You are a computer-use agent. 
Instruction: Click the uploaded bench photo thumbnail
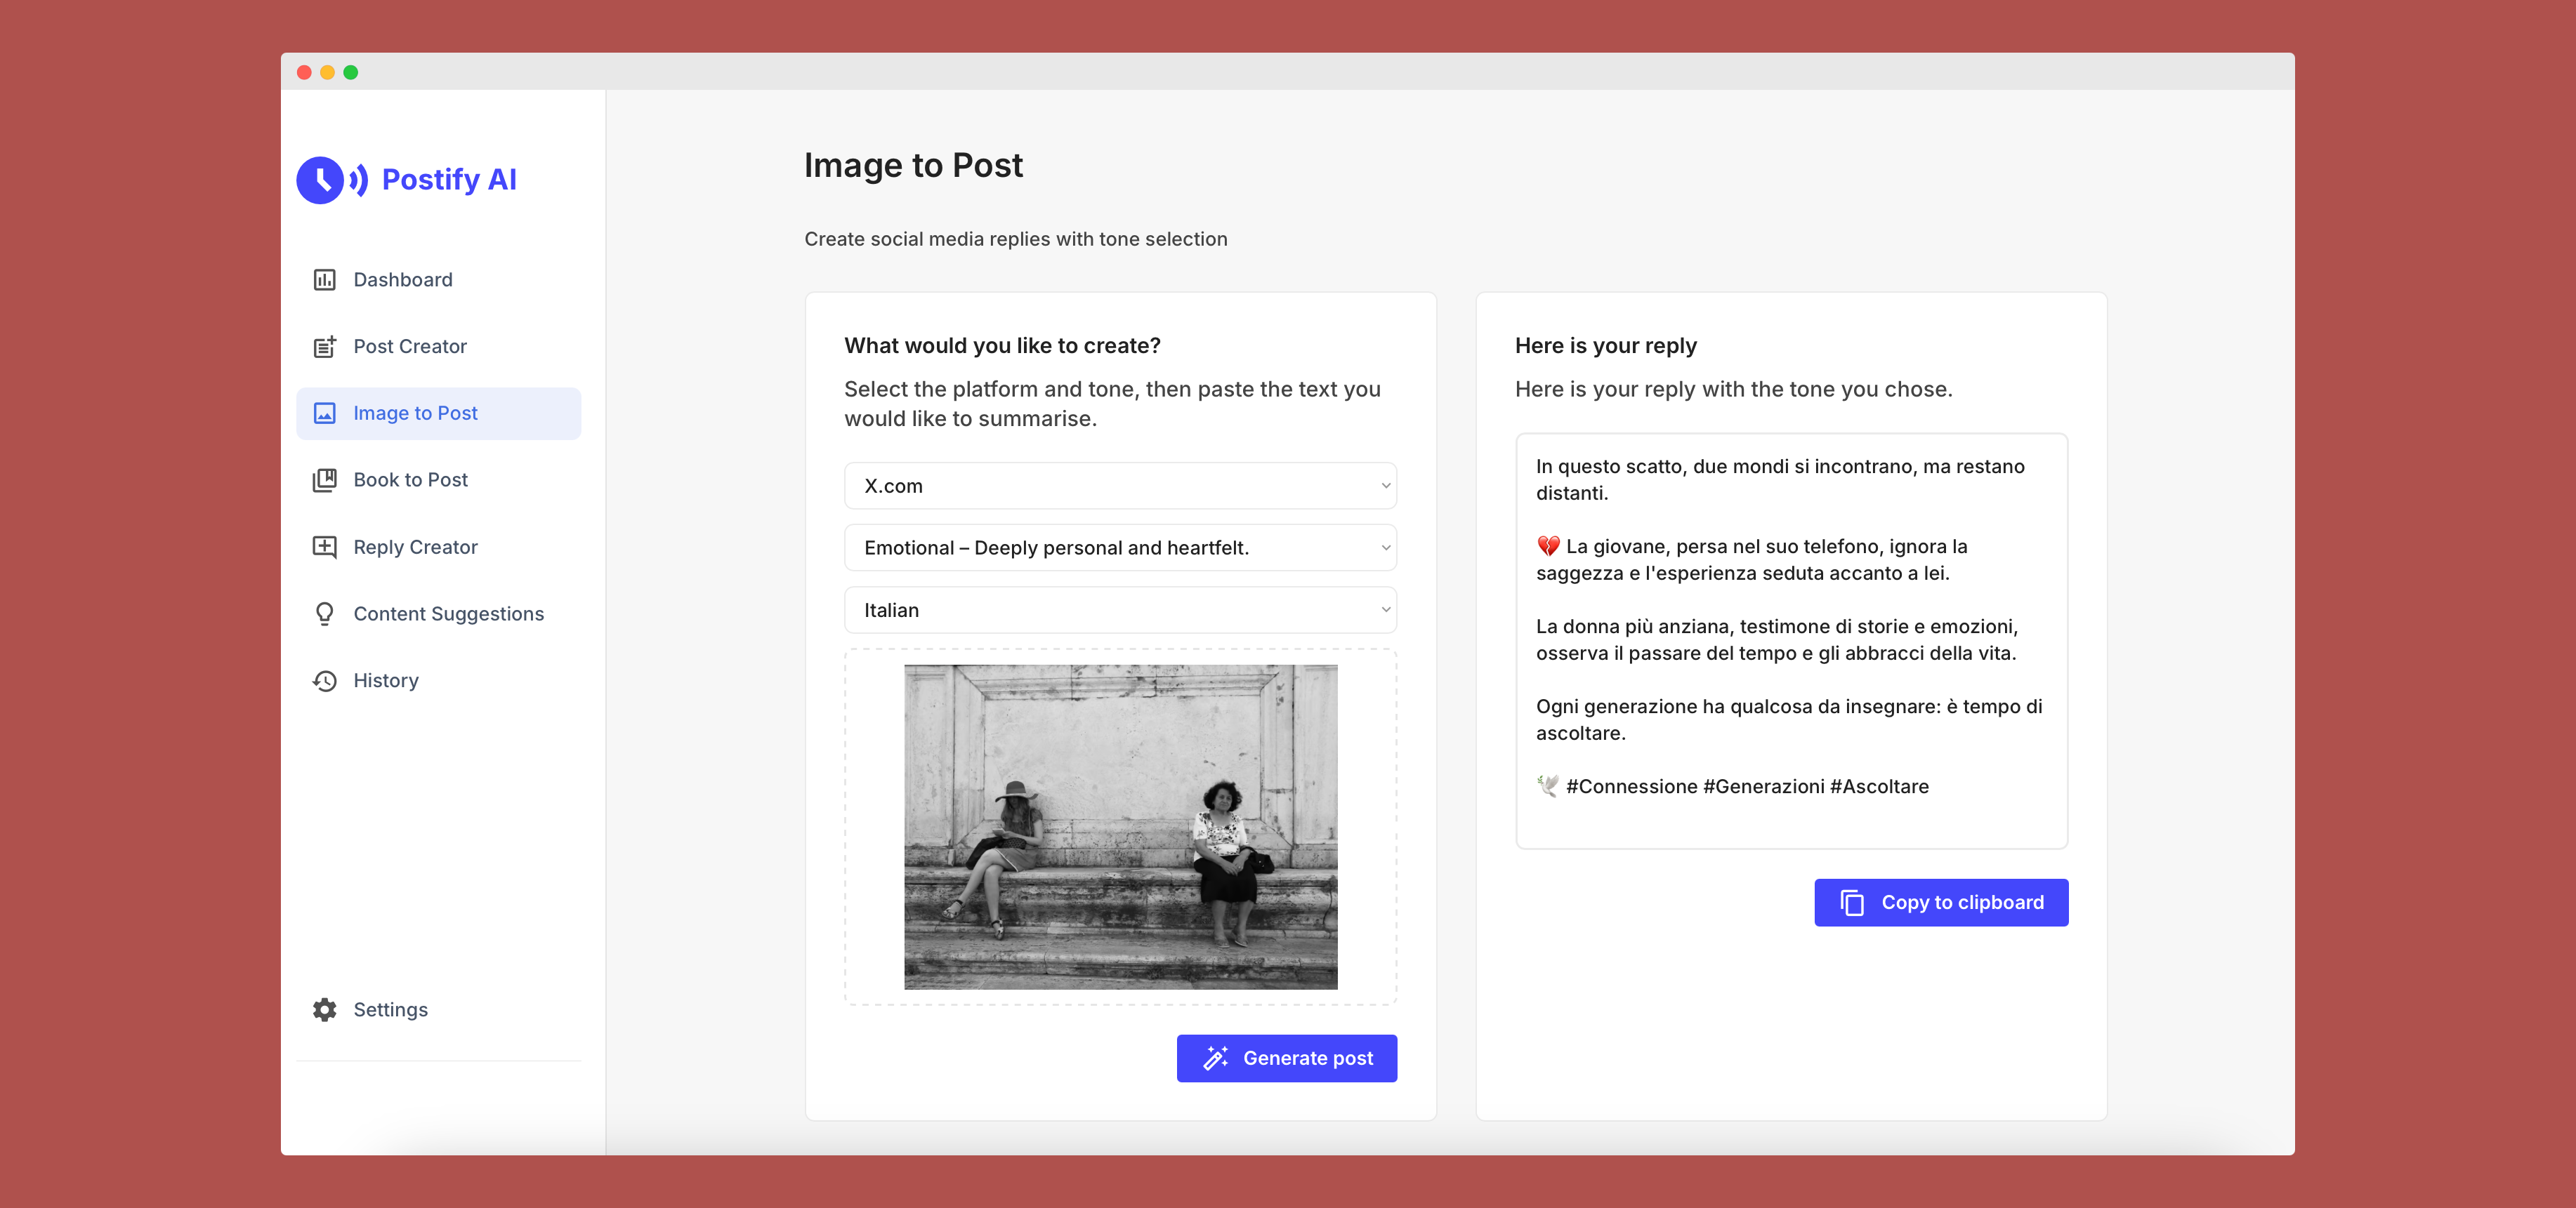pyautogui.click(x=1120, y=828)
